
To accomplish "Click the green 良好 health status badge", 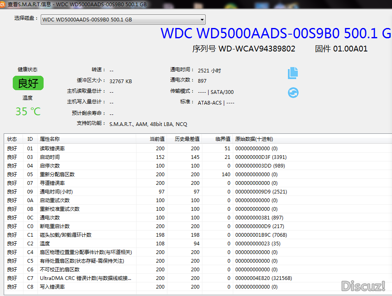I will (28, 83).
